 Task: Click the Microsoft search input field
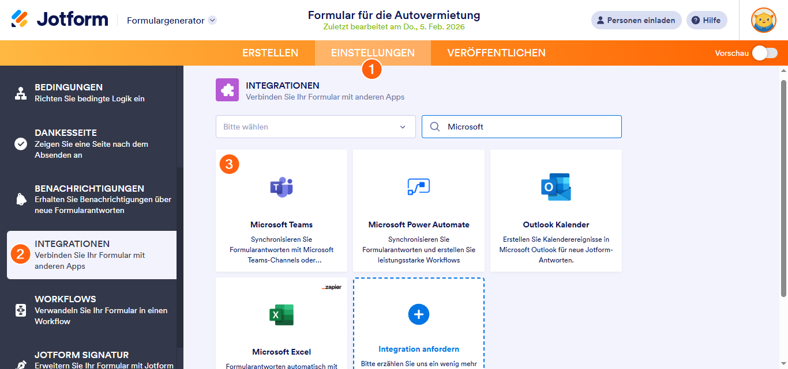521,126
